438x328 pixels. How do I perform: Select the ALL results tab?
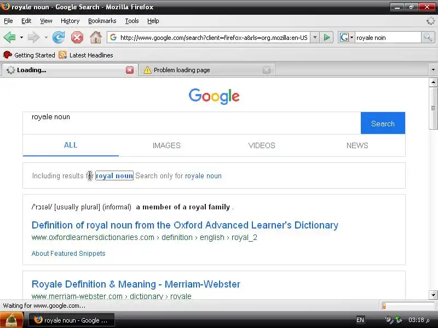click(x=71, y=145)
